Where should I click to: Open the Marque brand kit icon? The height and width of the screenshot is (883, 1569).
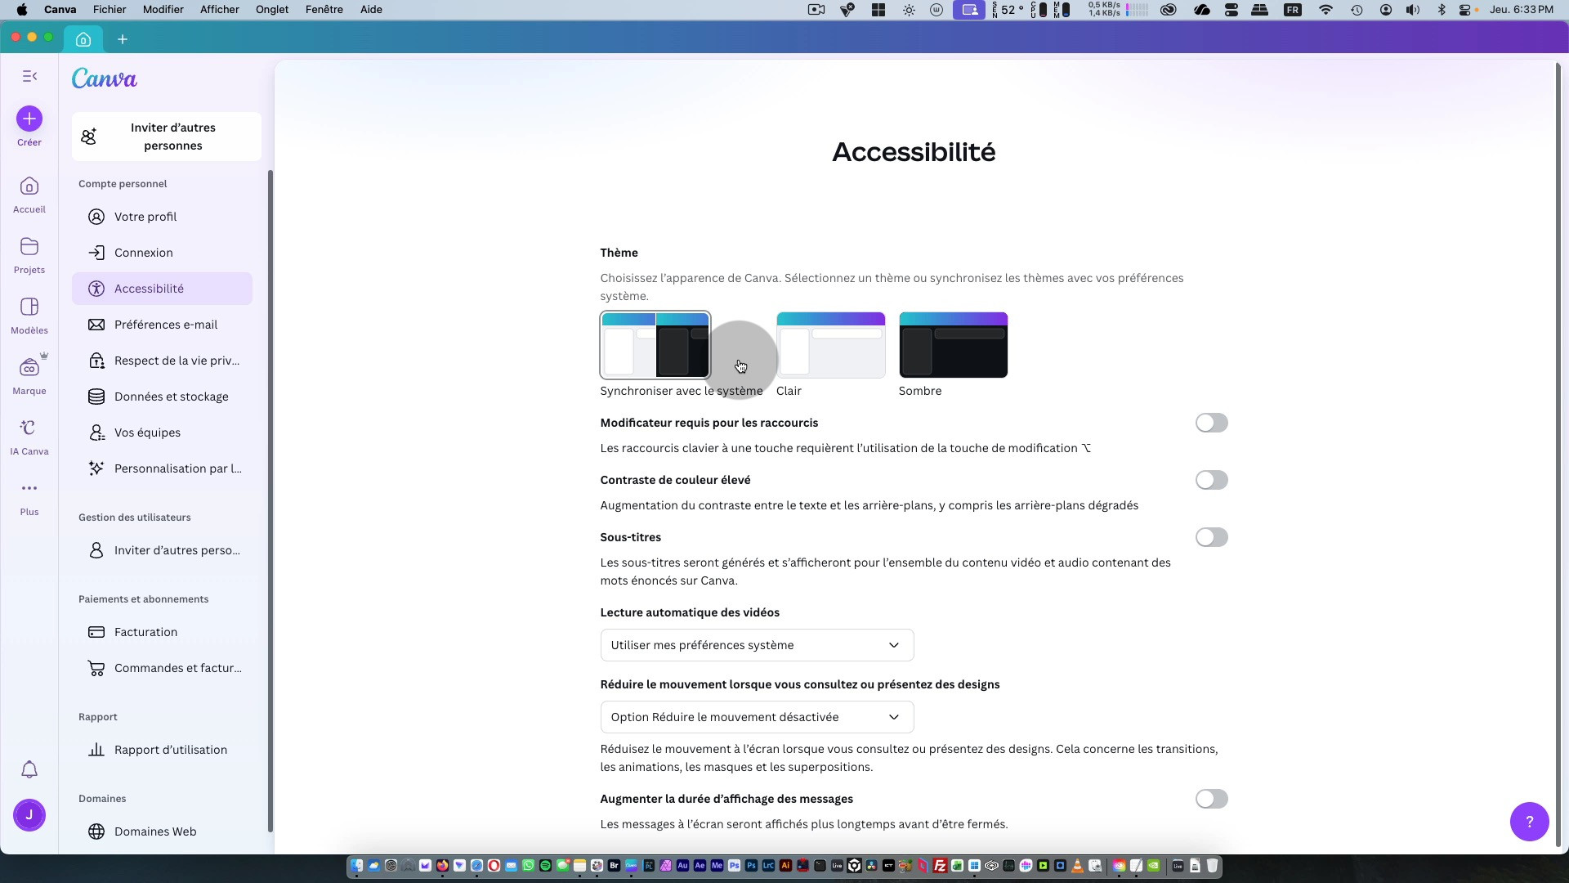click(x=29, y=368)
